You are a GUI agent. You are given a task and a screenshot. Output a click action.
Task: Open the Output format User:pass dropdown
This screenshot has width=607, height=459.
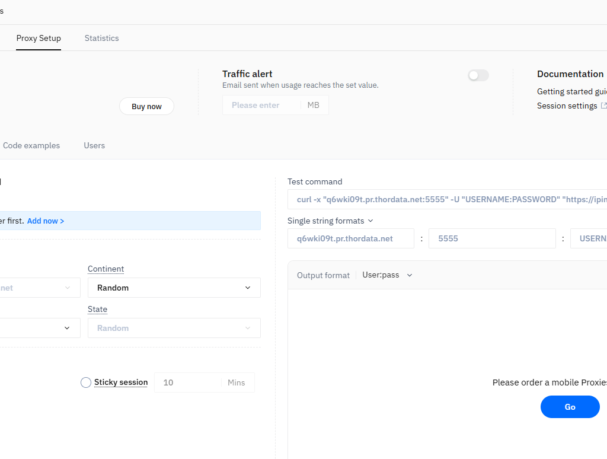coord(387,275)
